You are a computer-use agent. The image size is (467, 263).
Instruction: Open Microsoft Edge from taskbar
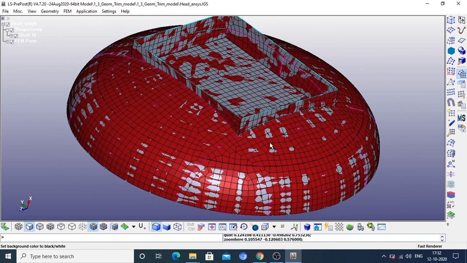pyautogui.click(x=176, y=256)
